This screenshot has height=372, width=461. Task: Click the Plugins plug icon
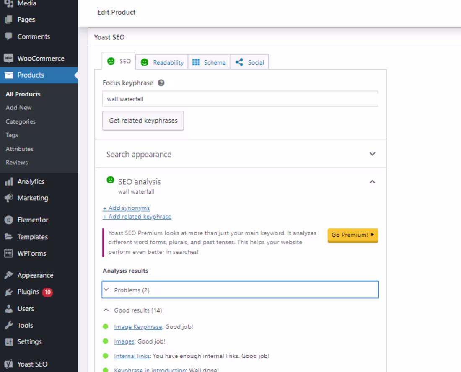point(9,292)
